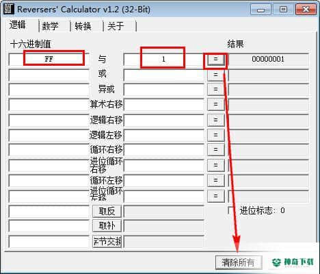This screenshot has width=320, height=274.
Task: Switch to the 数学 tab
Action: 51,26
